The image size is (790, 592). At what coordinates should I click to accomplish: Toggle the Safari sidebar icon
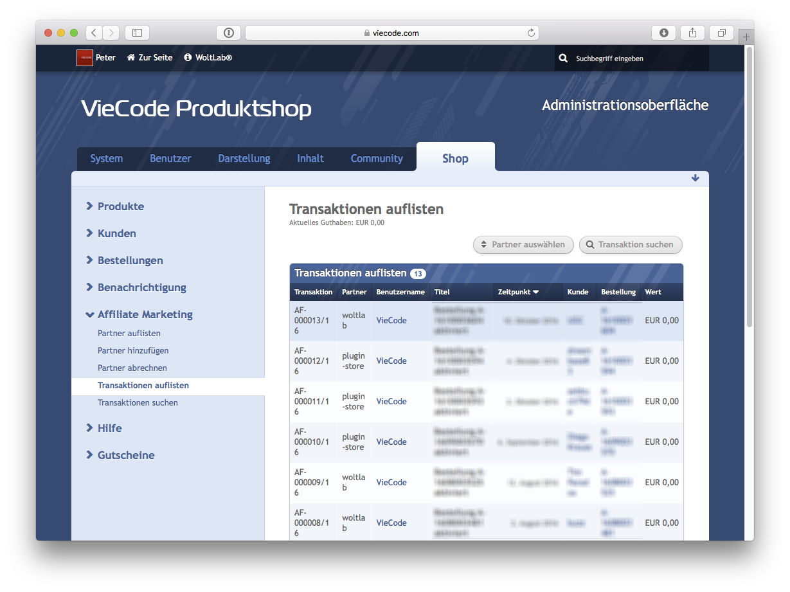[x=137, y=33]
